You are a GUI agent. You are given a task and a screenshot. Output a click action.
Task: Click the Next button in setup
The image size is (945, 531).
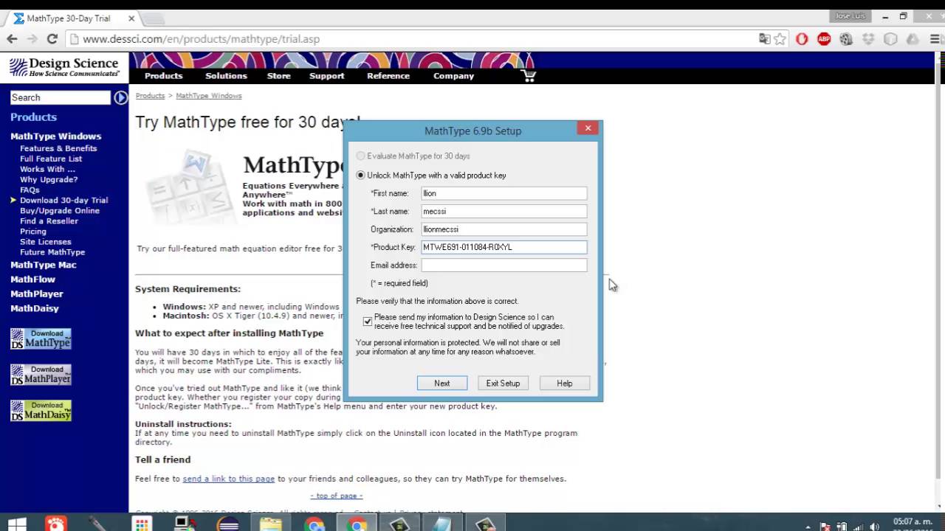[441, 383]
